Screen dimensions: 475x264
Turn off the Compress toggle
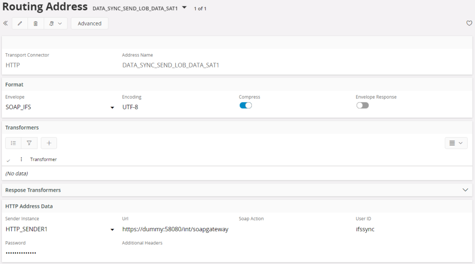[x=246, y=105]
